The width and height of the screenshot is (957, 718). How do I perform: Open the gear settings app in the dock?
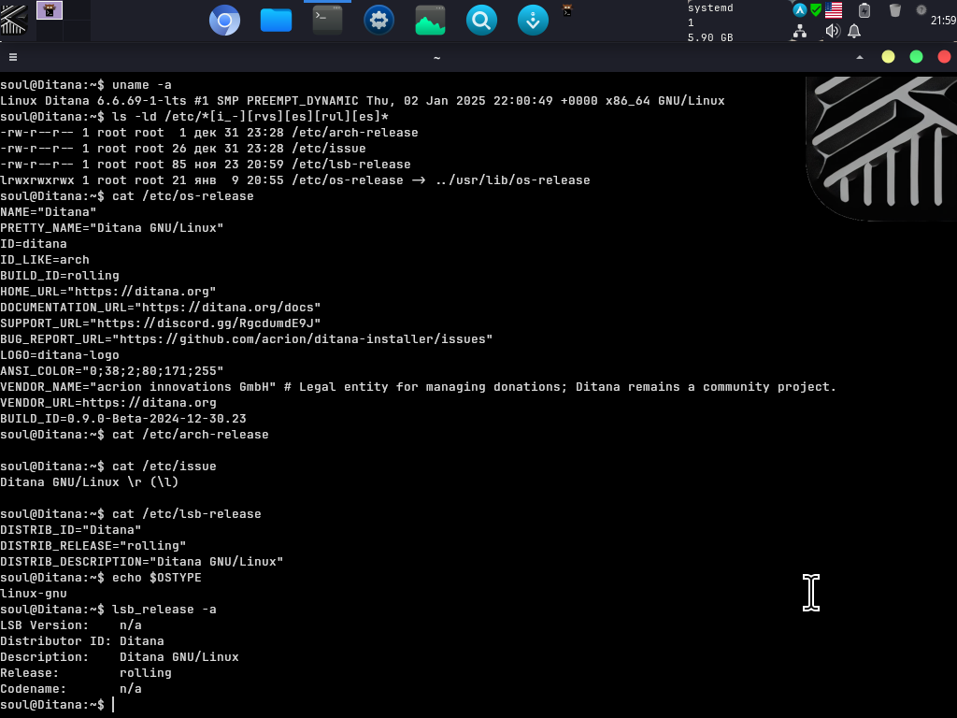click(x=379, y=21)
